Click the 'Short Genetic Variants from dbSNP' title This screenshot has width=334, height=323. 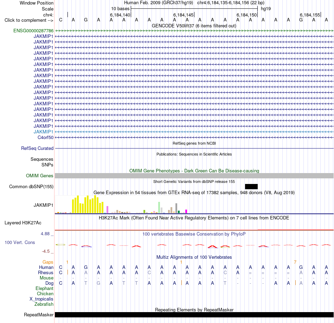[194, 182]
